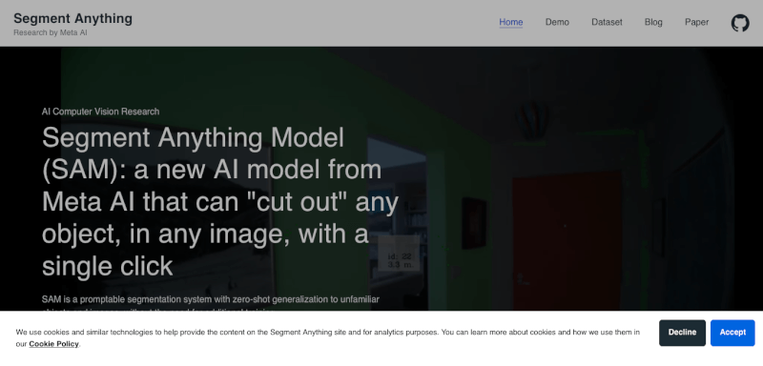Click the Segment Anything site title
The height and width of the screenshot is (366, 763).
click(x=73, y=18)
